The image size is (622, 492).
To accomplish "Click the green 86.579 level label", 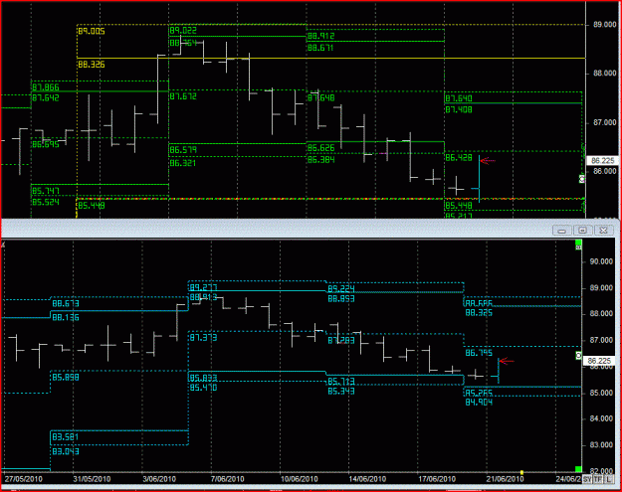I will click(x=183, y=150).
